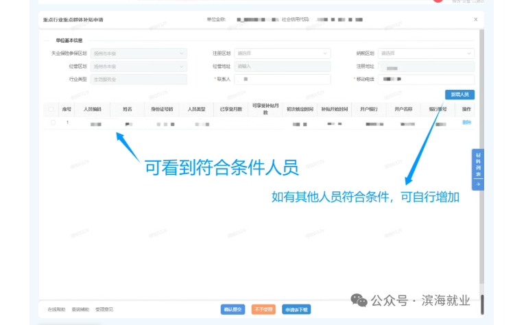Close the 重点行业重点群体补贴申请 dialog

click(475, 20)
